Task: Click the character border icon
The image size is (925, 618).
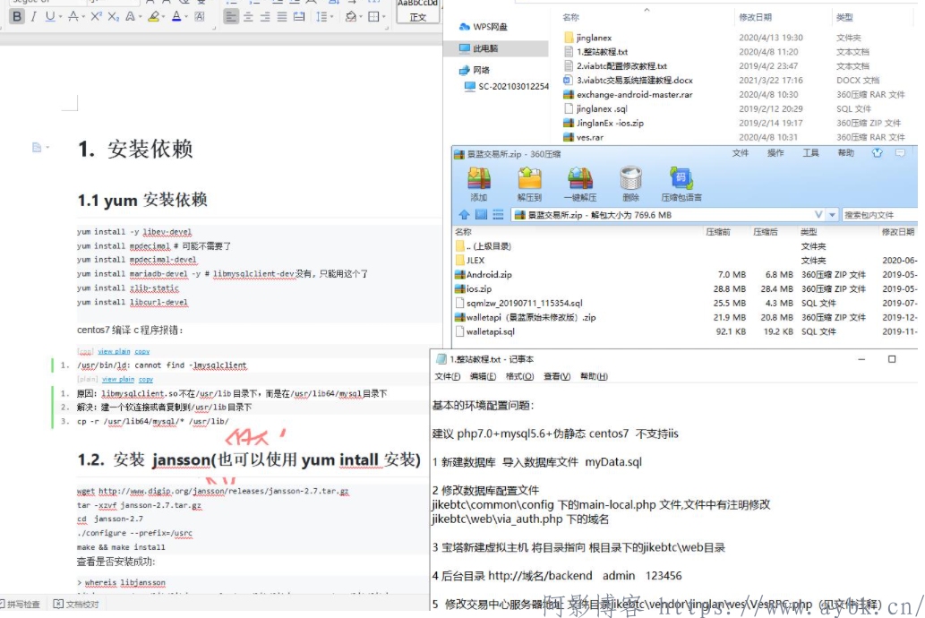Action: click(200, 16)
